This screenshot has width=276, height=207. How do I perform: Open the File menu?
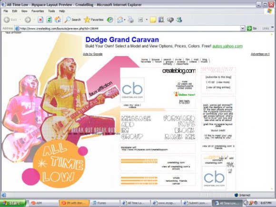coord(6,11)
